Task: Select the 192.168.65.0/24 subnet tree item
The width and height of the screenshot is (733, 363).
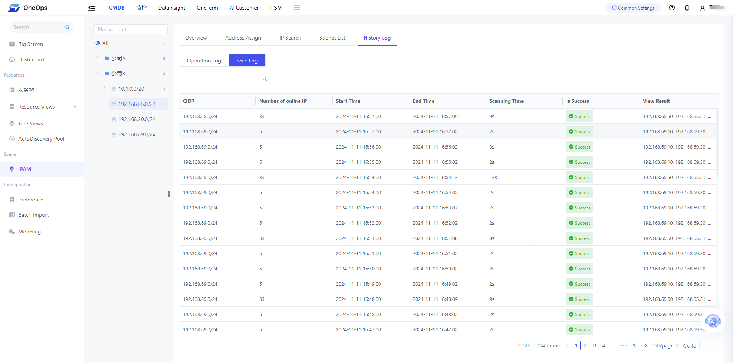Action: click(138, 104)
